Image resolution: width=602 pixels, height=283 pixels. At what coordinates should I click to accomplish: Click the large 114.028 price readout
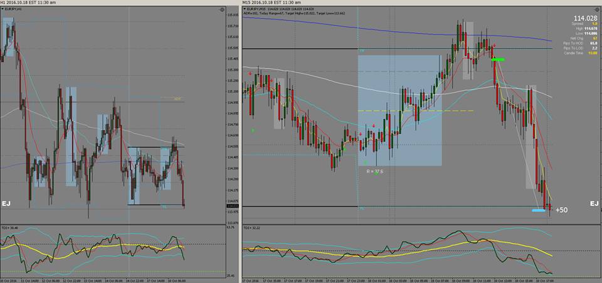[x=585, y=18]
